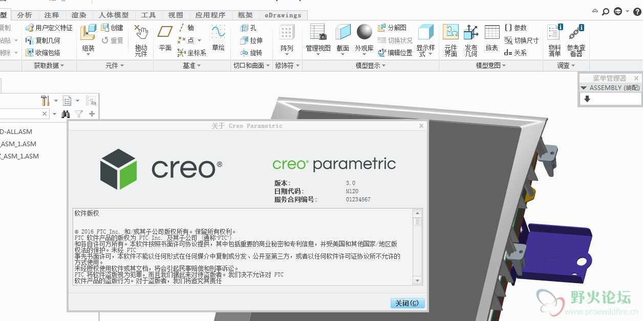
Task: Open model tree settings hammer icon
Action: click(45, 100)
